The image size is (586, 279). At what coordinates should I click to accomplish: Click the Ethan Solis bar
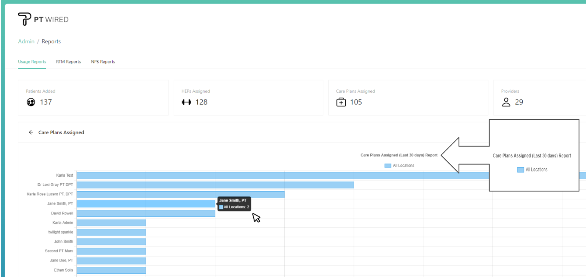[x=111, y=270]
